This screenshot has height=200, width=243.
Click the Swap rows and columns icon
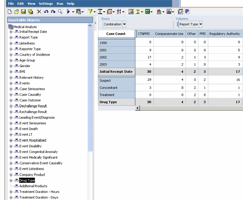[x=180, y=12]
